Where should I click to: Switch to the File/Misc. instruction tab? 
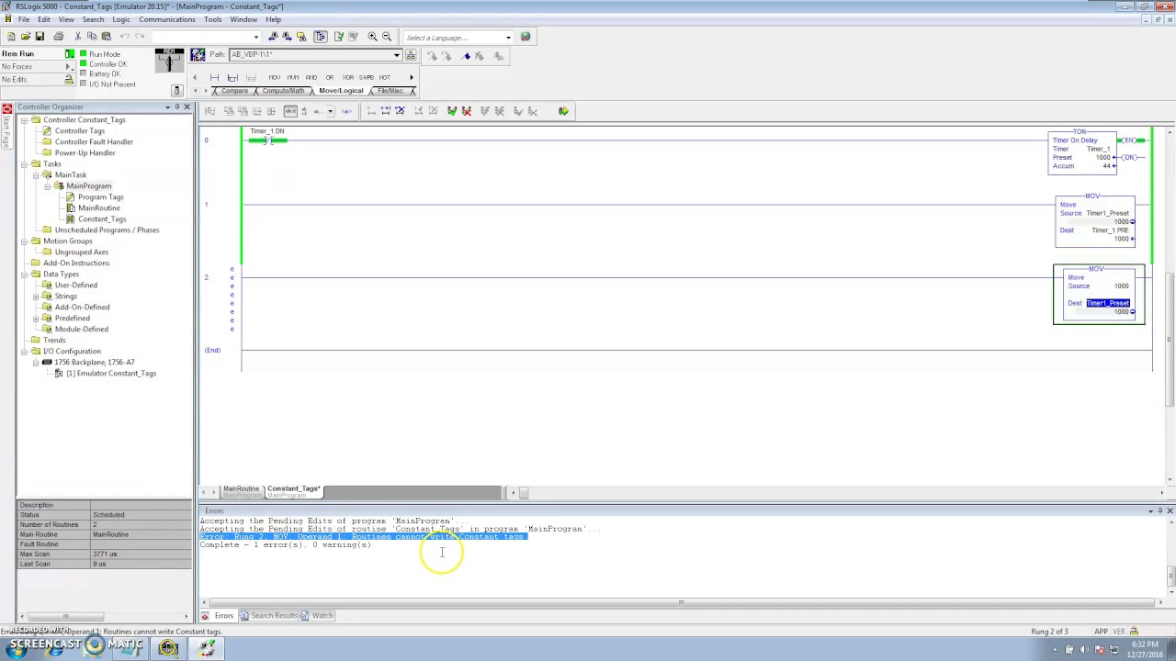(390, 91)
